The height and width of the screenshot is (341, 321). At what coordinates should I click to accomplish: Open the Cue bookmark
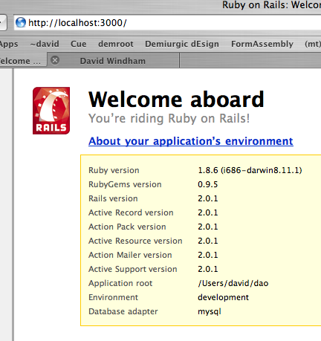tap(79, 44)
